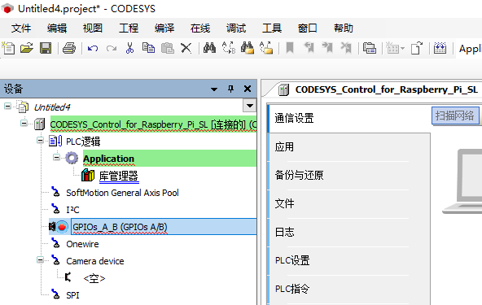
Task: Select the <空> empty slot item
Action: [94, 279]
